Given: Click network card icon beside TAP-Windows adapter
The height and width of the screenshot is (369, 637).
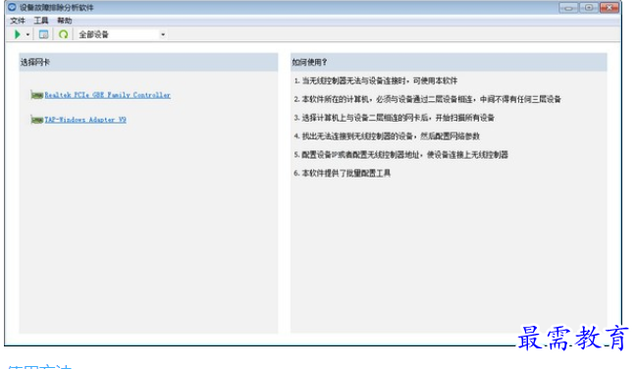Looking at the screenshot, I should pyautogui.click(x=37, y=120).
